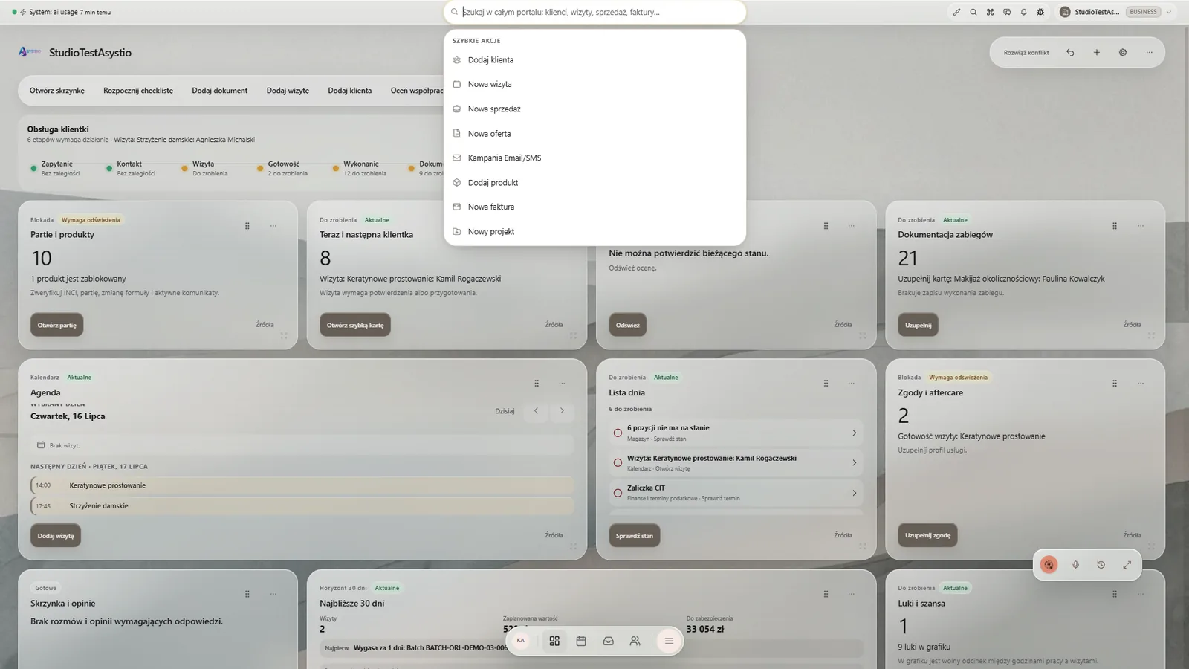Click the bug report icon in top bar
Screen dimensions: 1189x669
pos(1040,12)
